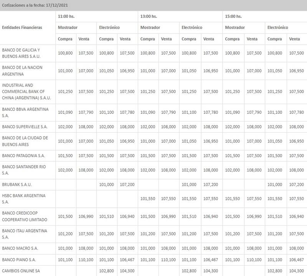This screenshot has height=276, width=307.
Task: Click Banco Piano's 110,100 value at 11:00
Action: click(x=86, y=260)
